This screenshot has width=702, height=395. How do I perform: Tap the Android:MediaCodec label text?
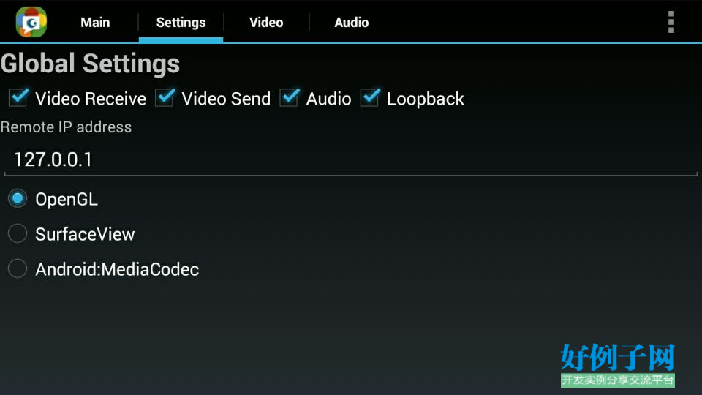117,269
